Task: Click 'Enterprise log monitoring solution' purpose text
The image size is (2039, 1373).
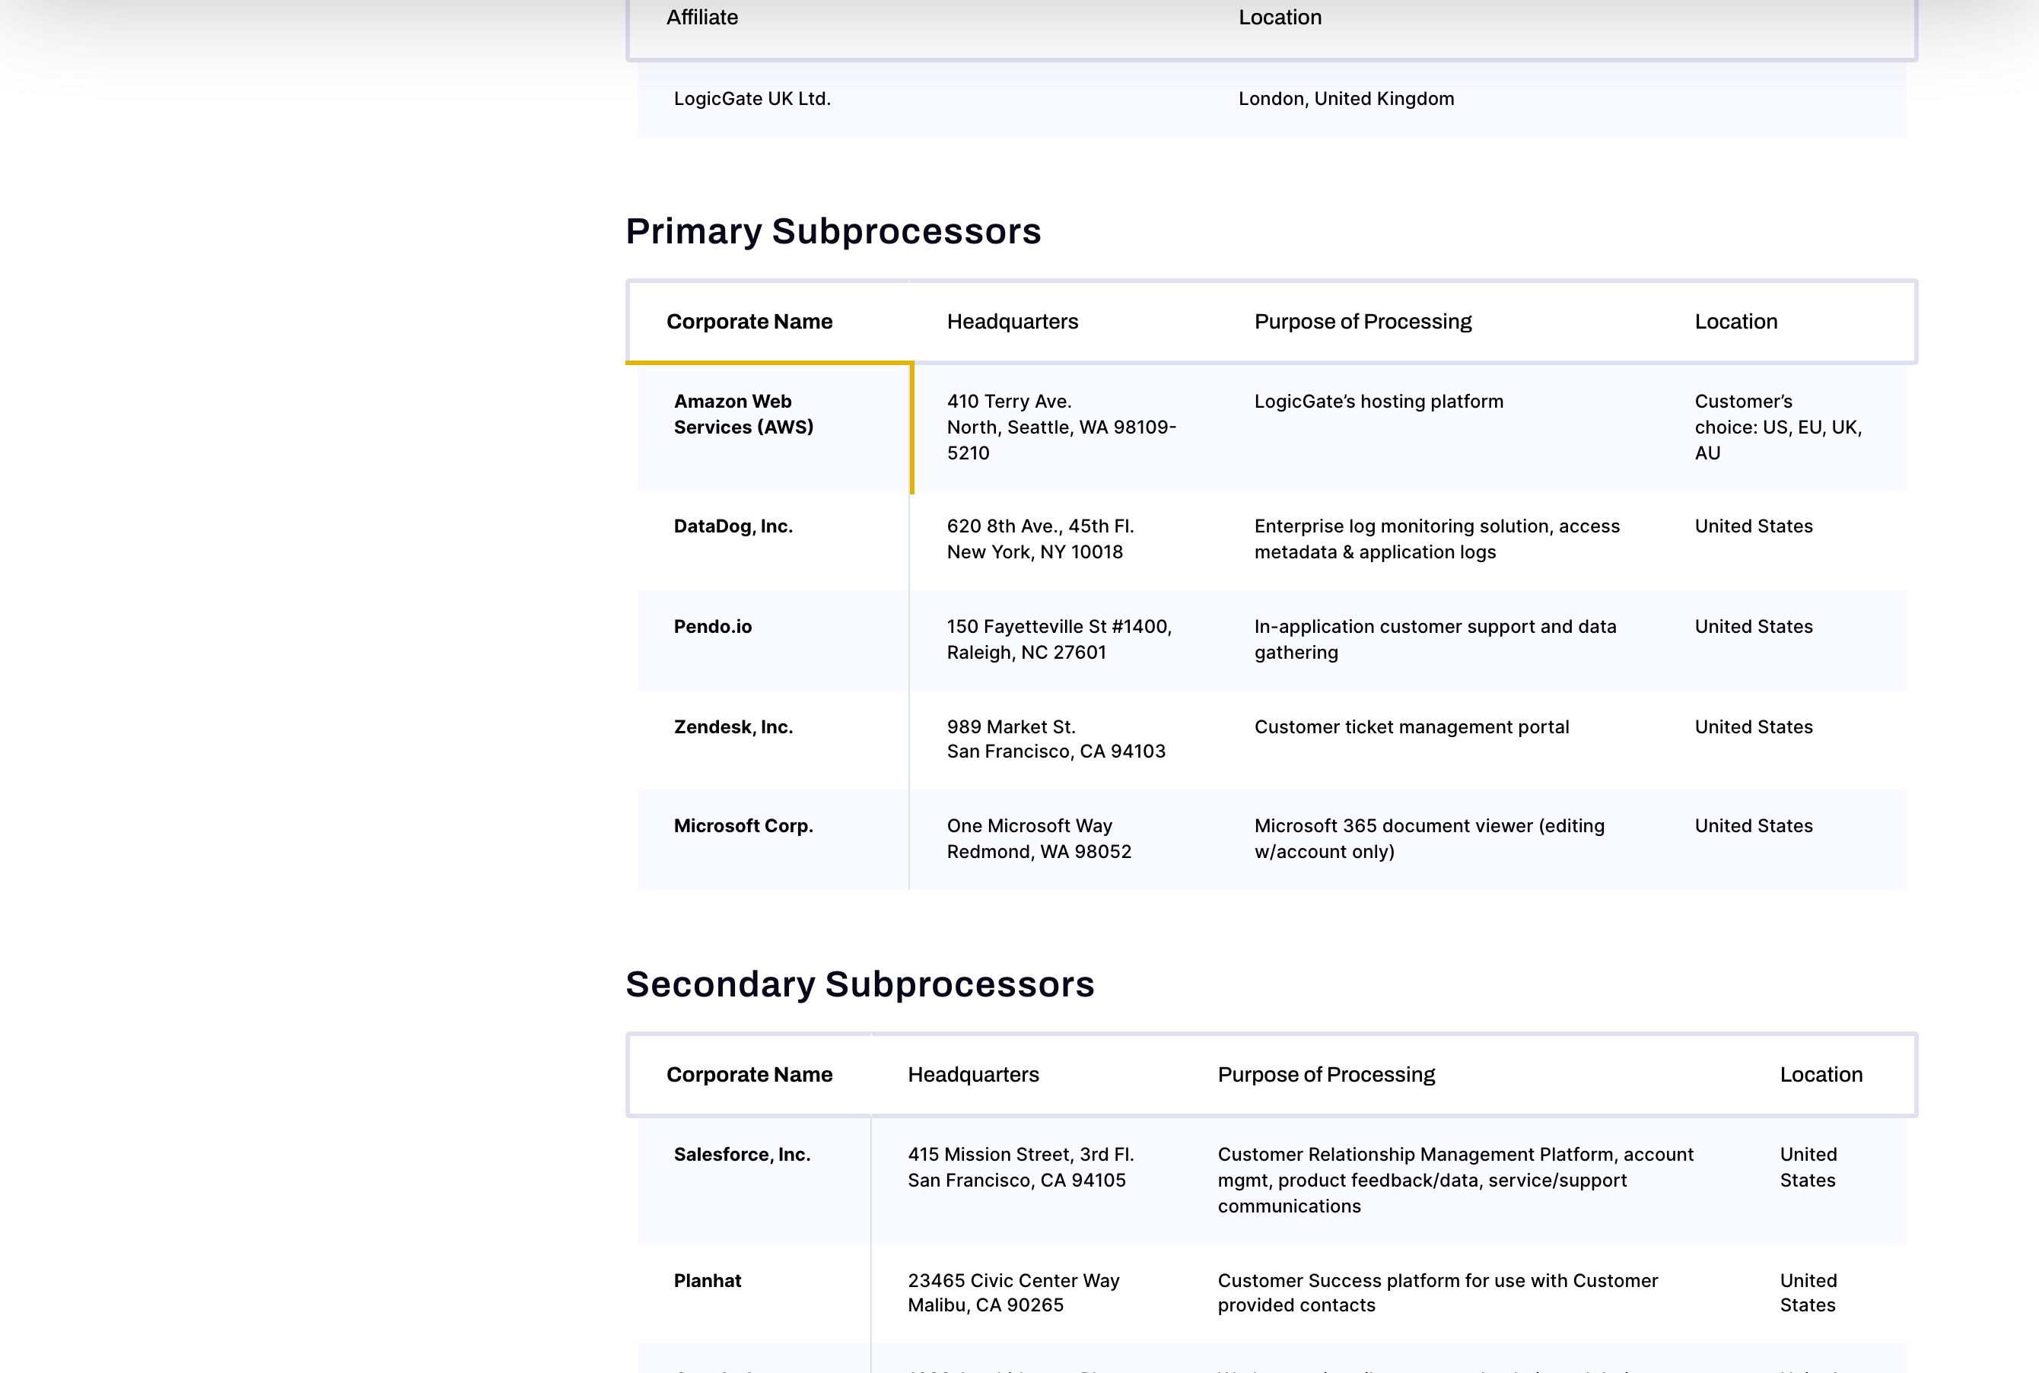Action: (x=1437, y=539)
